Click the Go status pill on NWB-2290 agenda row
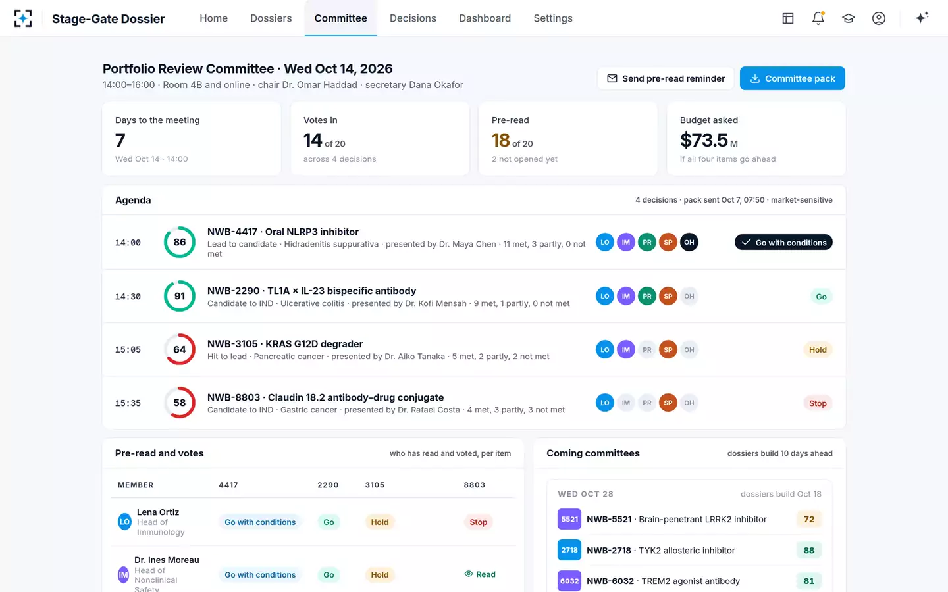Image resolution: width=948 pixels, height=592 pixels. (x=822, y=297)
